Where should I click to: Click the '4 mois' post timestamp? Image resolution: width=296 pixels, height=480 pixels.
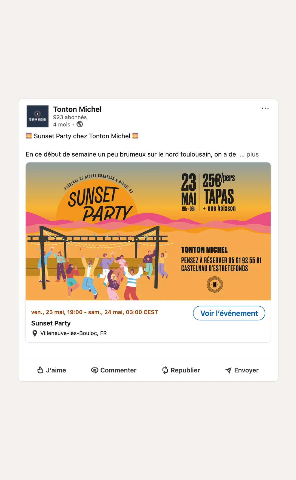[x=62, y=125]
